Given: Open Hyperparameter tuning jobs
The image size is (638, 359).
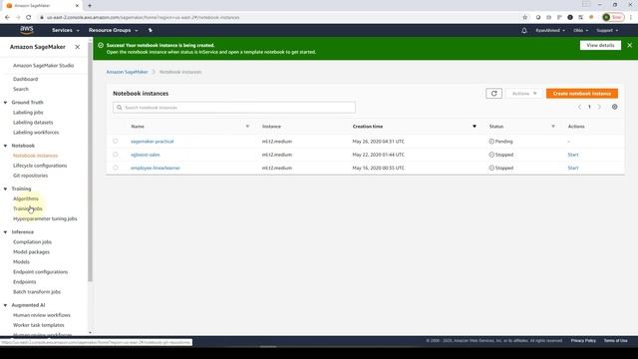Looking at the screenshot, I should [45, 218].
